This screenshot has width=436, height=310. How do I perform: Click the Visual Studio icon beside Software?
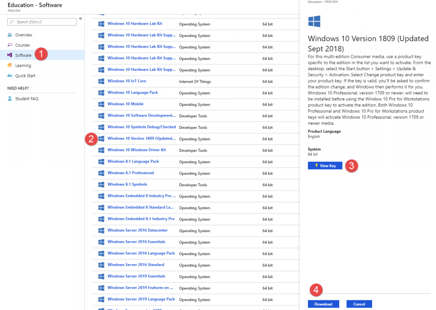[x=10, y=55]
